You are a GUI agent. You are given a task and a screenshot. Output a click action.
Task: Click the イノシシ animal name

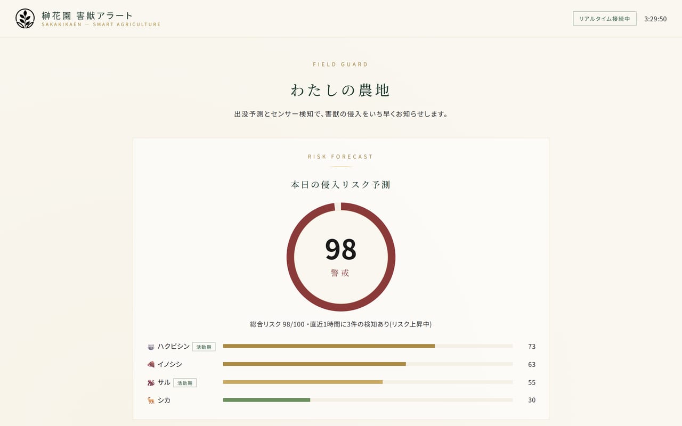pyautogui.click(x=170, y=365)
